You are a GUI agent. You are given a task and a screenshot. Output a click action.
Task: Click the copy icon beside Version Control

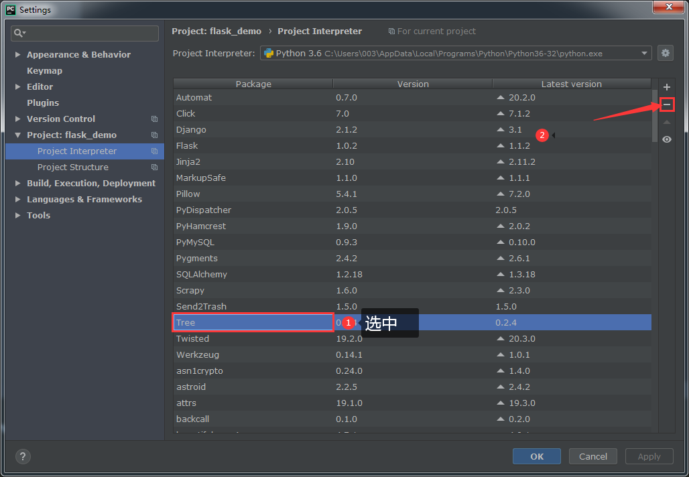pyautogui.click(x=154, y=119)
